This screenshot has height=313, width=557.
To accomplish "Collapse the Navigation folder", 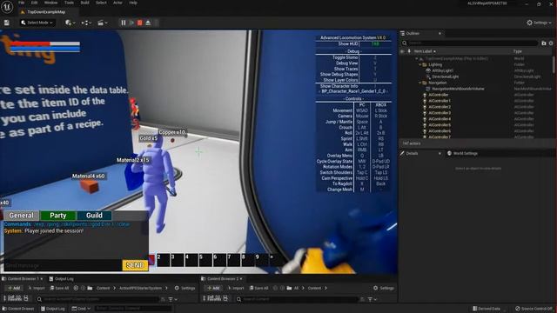I will (419, 83).
